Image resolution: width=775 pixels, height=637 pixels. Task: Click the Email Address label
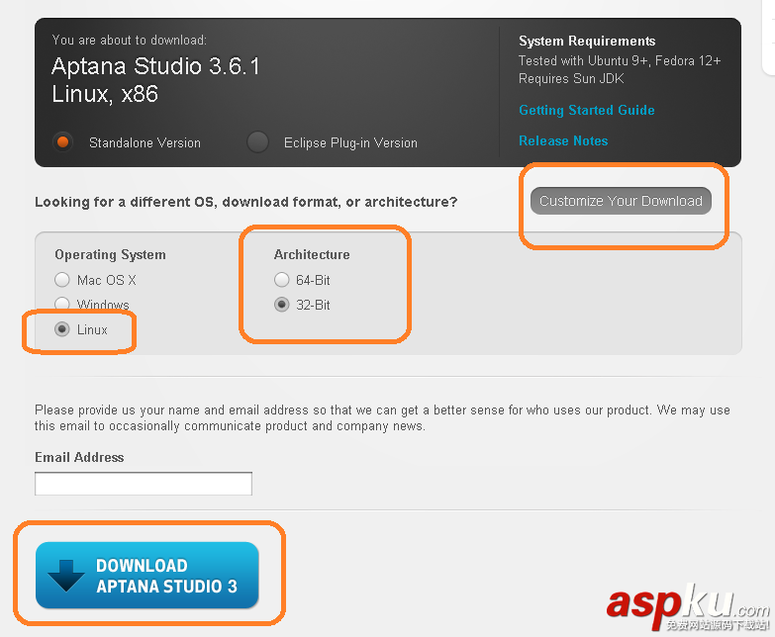(x=79, y=457)
